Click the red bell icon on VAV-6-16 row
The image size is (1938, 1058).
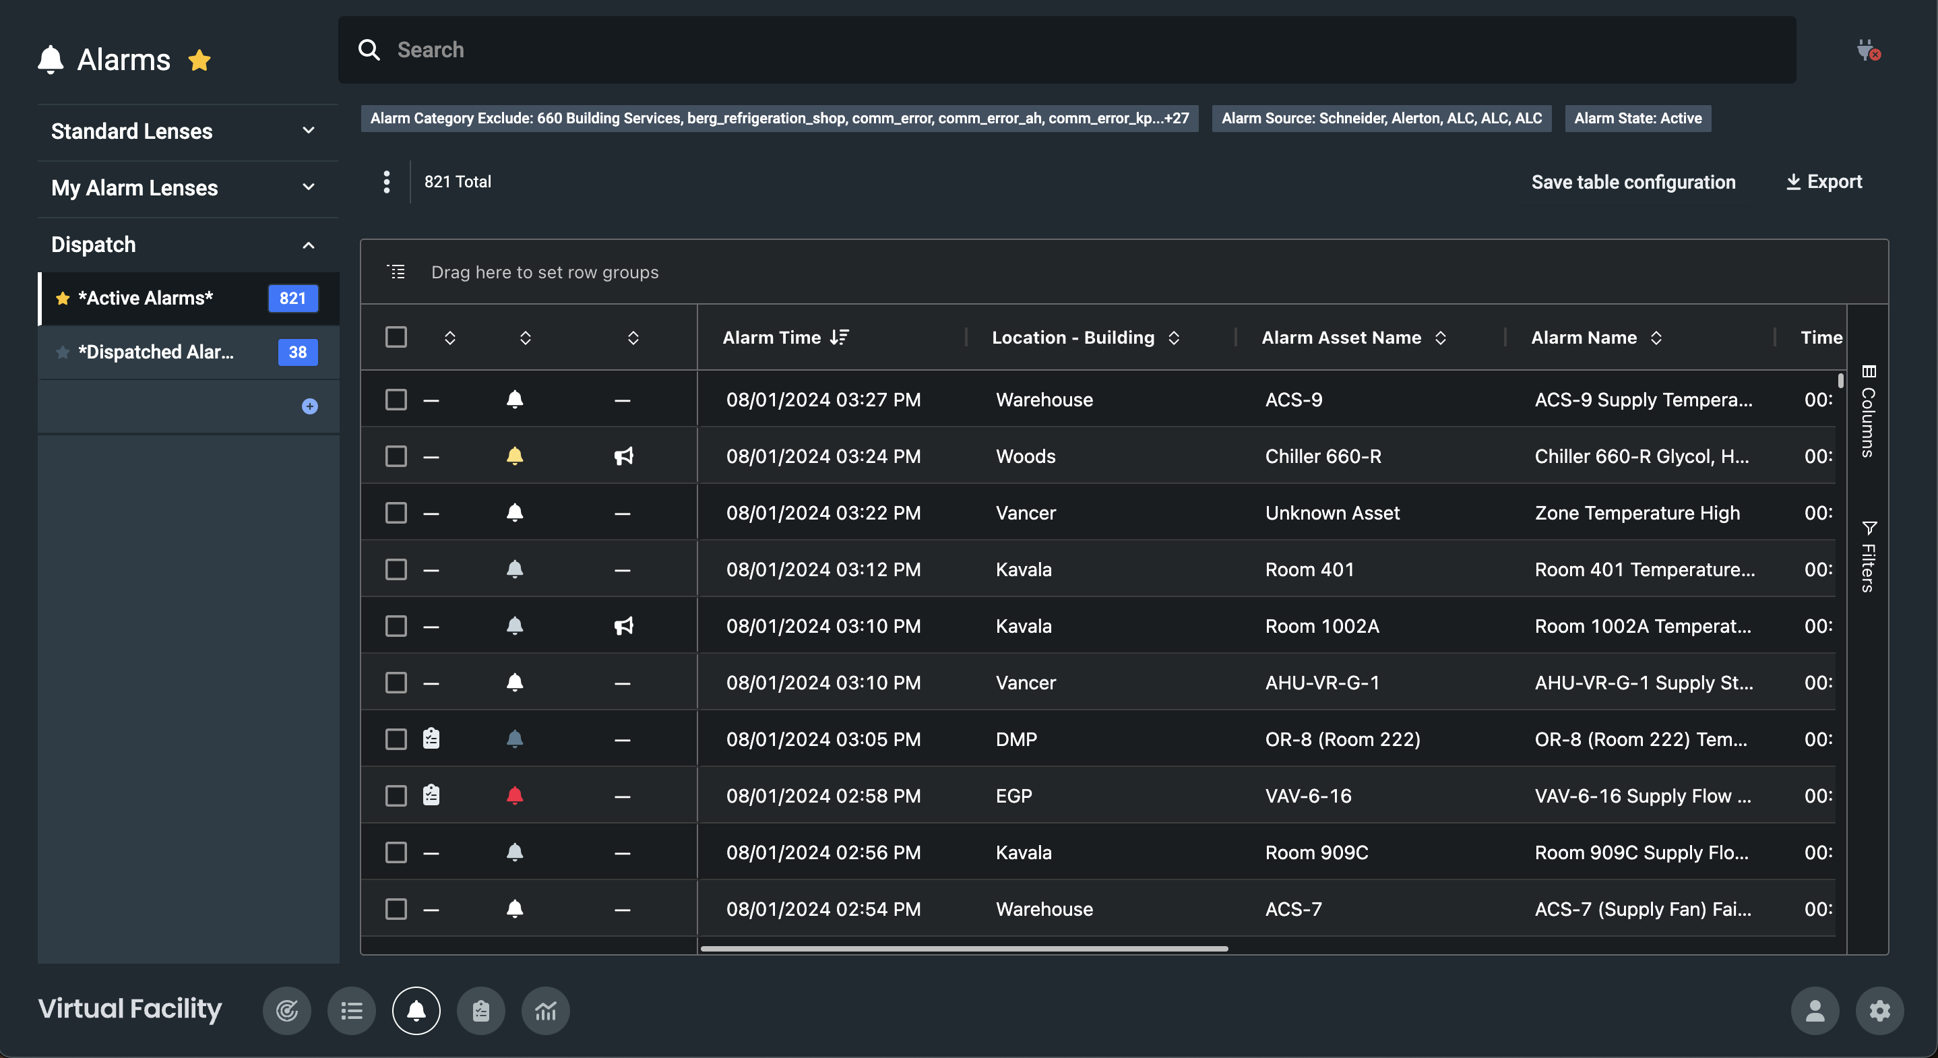click(515, 795)
